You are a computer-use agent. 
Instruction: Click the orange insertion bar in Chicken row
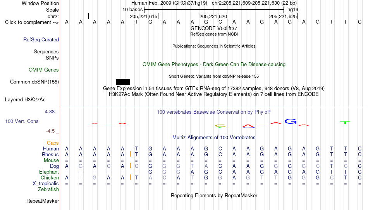pyautogui.click(x=130, y=177)
